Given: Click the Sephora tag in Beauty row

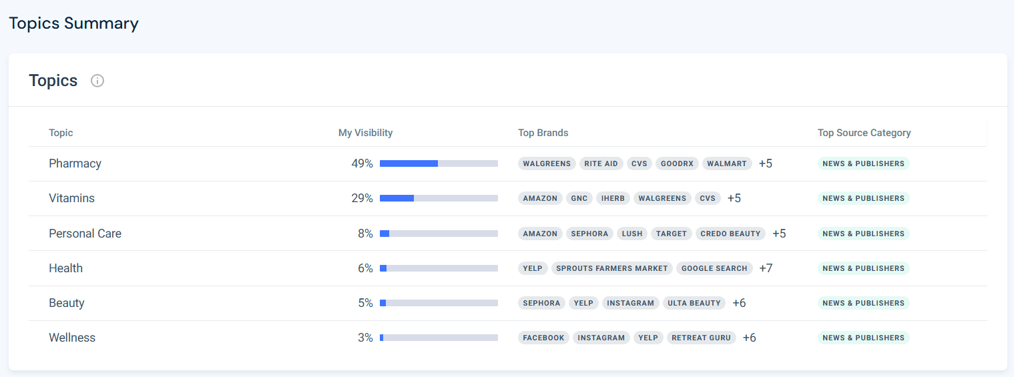Looking at the screenshot, I should point(541,303).
